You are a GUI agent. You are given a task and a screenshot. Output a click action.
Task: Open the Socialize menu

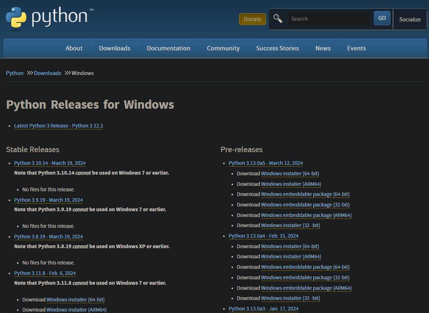410,20
